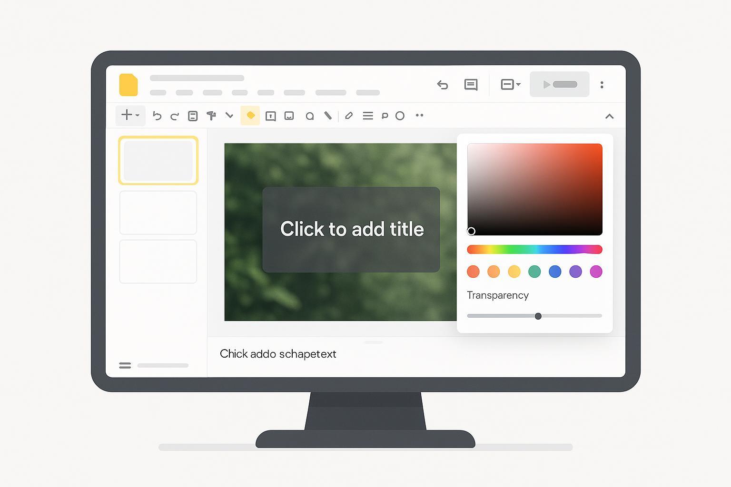Click the rainbow hue slider bar
This screenshot has height=487, width=731.
pyautogui.click(x=534, y=250)
